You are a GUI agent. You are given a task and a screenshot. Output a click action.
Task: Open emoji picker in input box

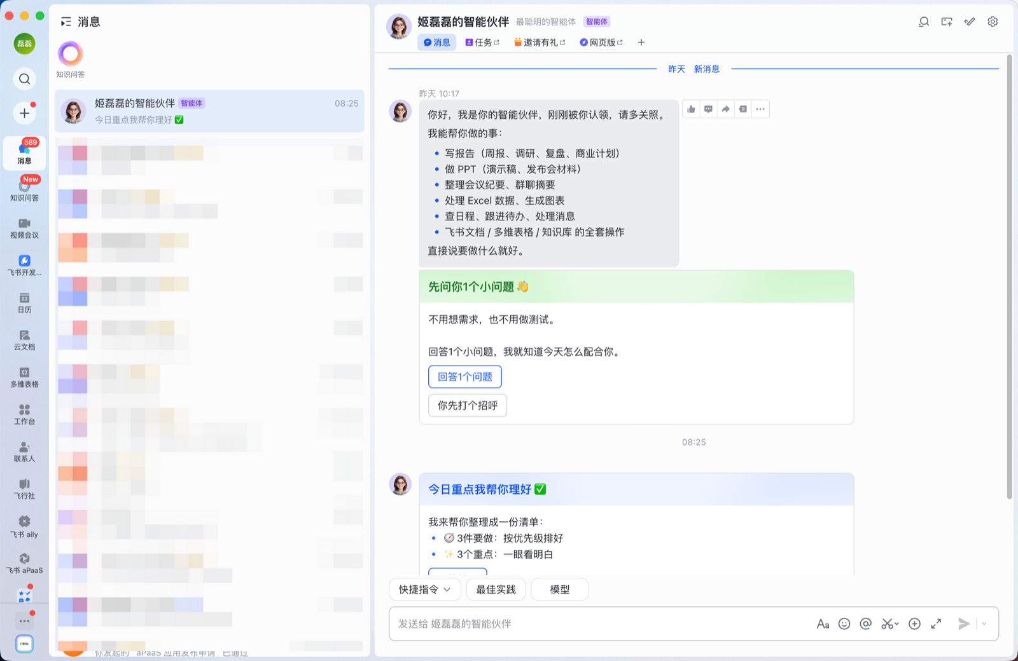coord(844,624)
